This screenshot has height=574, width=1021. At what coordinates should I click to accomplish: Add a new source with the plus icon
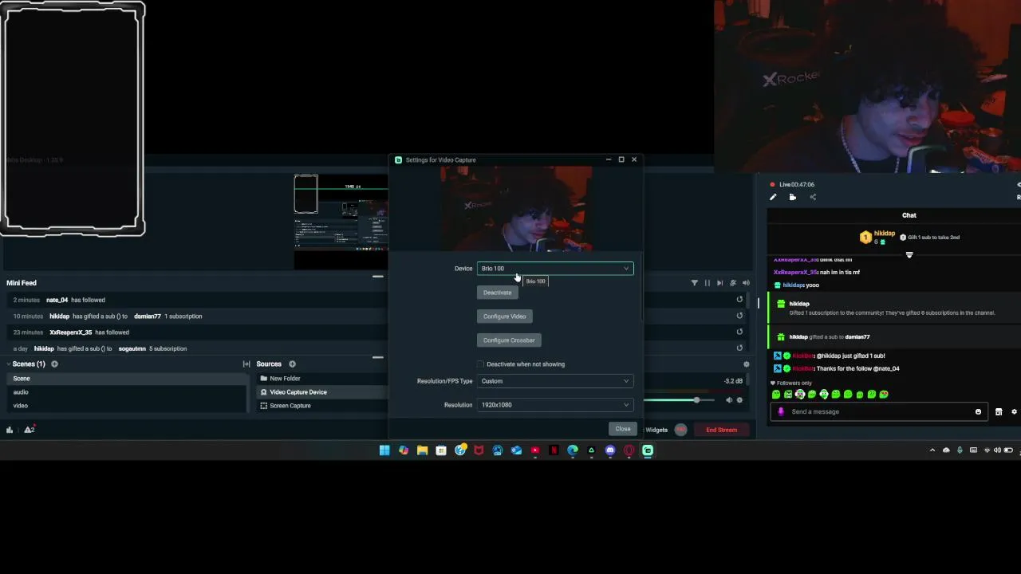pos(292,364)
